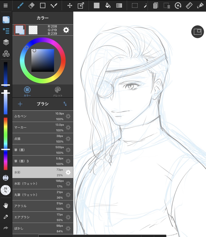The image size is (206, 237).
Task: Open settings gear for 水彩 brush
Action: 68,172
